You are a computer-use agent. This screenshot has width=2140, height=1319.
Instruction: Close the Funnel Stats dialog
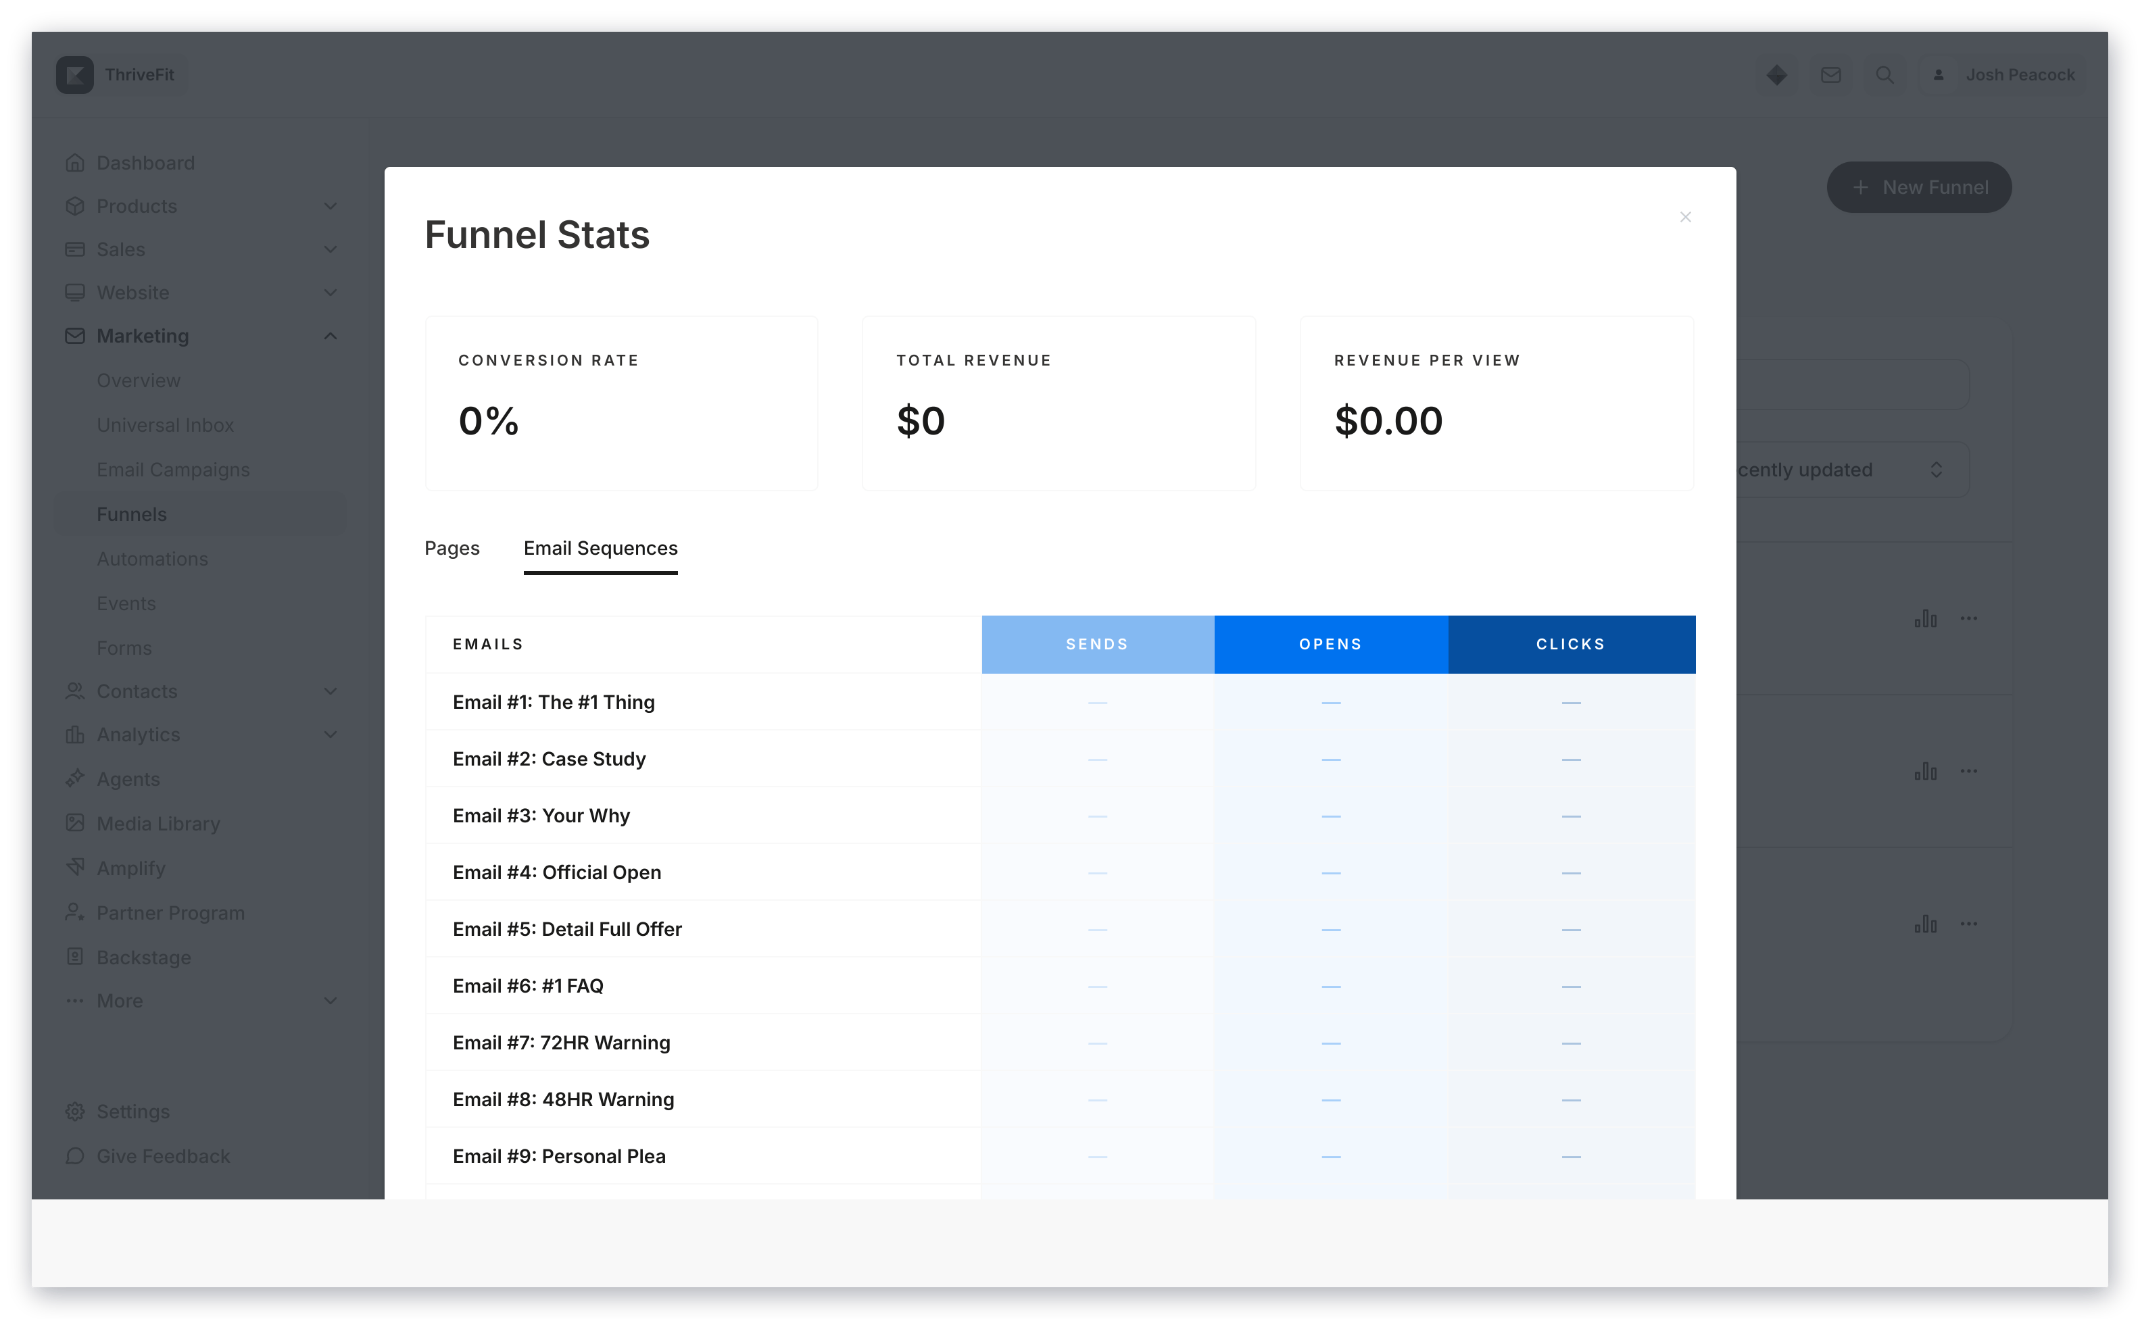(1684, 216)
